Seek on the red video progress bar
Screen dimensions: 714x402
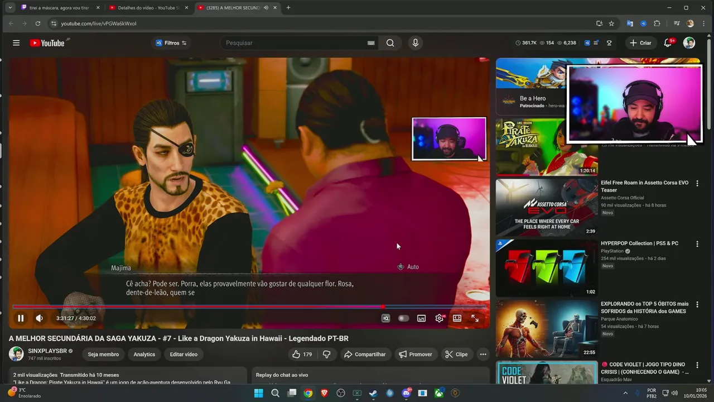tap(249, 307)
